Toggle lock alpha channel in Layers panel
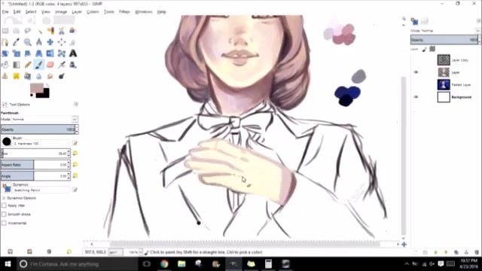Screen dimensions: 482x271 coord(432,49)
